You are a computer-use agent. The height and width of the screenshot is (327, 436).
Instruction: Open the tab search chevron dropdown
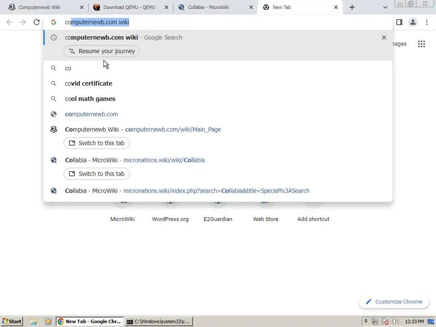pos(385,7)
